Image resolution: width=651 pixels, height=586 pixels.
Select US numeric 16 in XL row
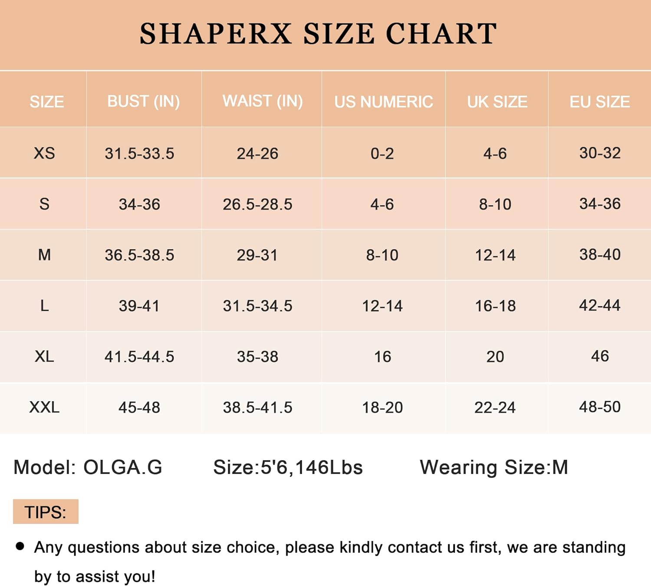click(x=382, y=357)
